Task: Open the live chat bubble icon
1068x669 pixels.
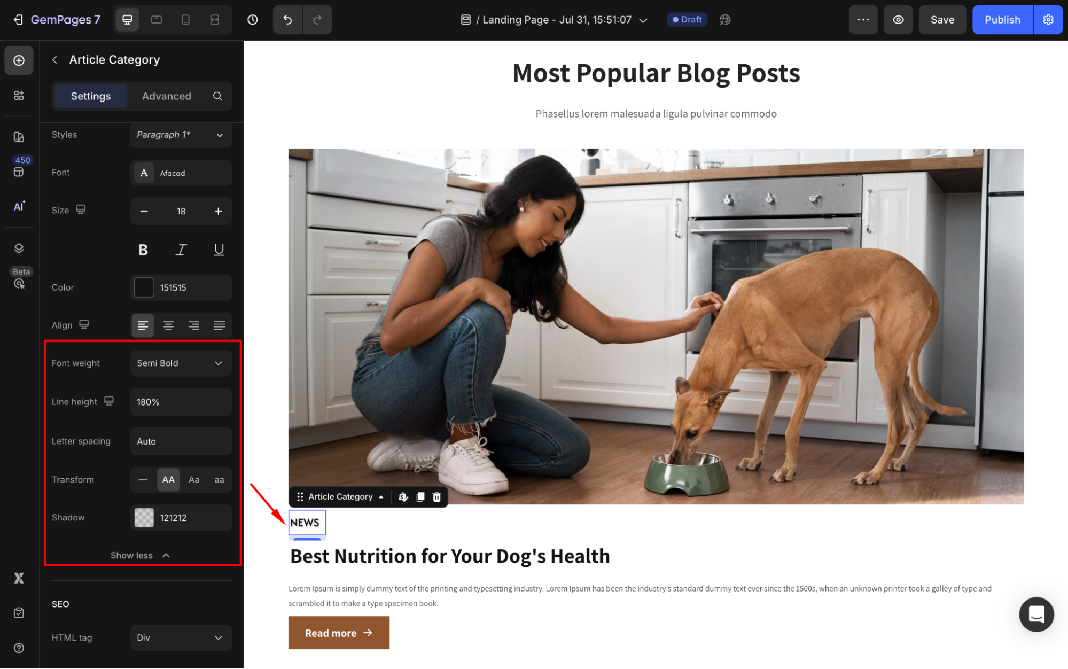Action: (1036, 614)
